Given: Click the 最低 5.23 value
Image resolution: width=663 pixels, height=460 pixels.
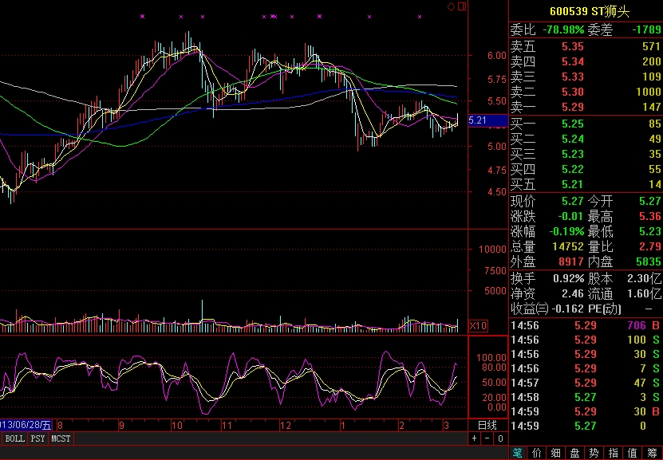Looking at the screenshot, I should [x=650, y=231].
